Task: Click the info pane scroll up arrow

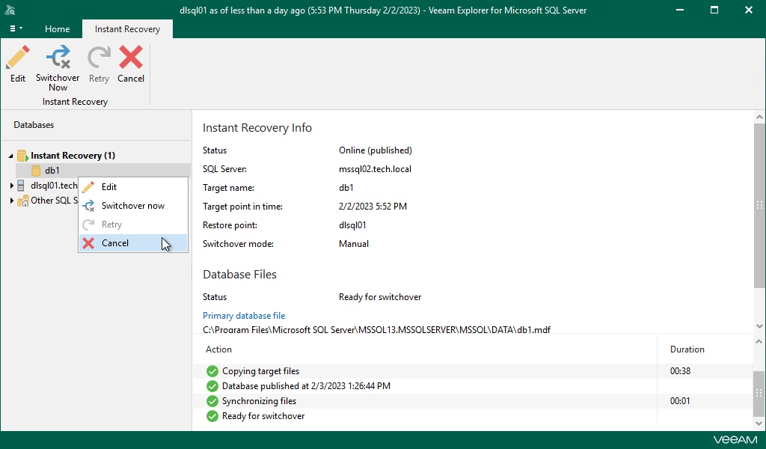Action: pos(759,117)
